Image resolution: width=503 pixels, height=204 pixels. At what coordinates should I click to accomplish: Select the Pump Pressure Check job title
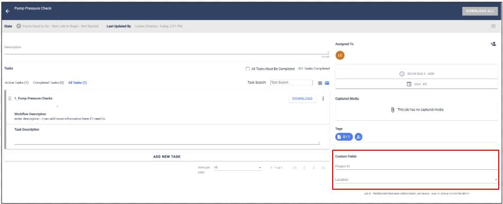[33, 8]
